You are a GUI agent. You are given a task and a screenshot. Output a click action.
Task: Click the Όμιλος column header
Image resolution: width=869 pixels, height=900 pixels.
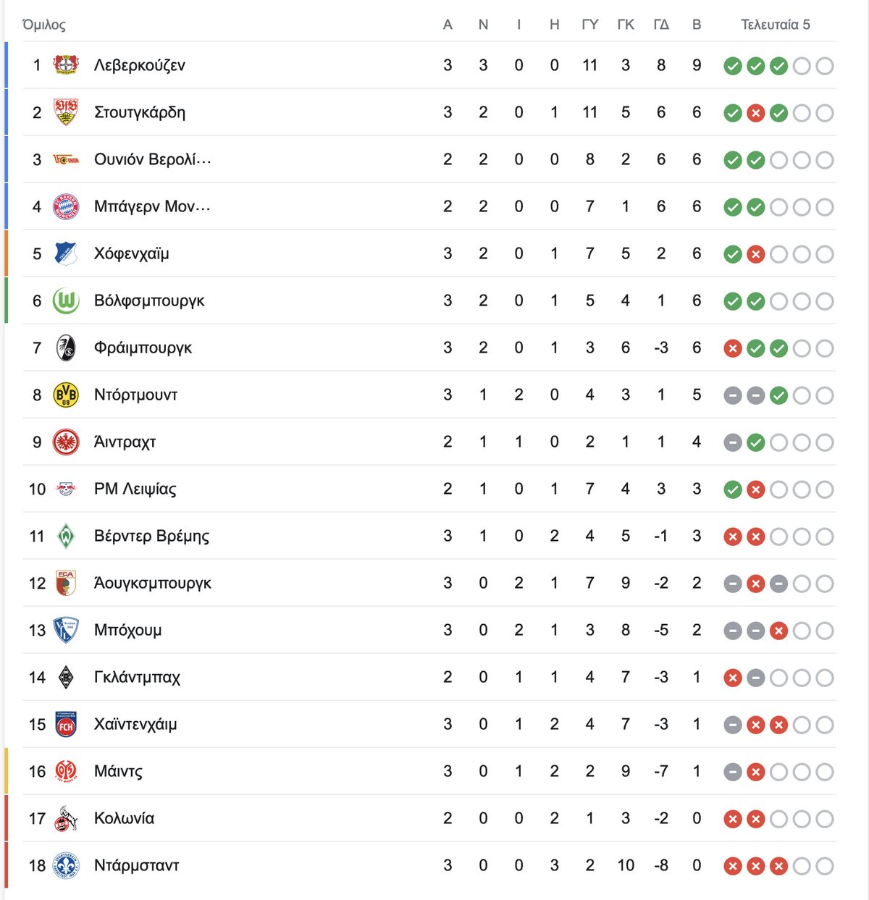point(44,25)
